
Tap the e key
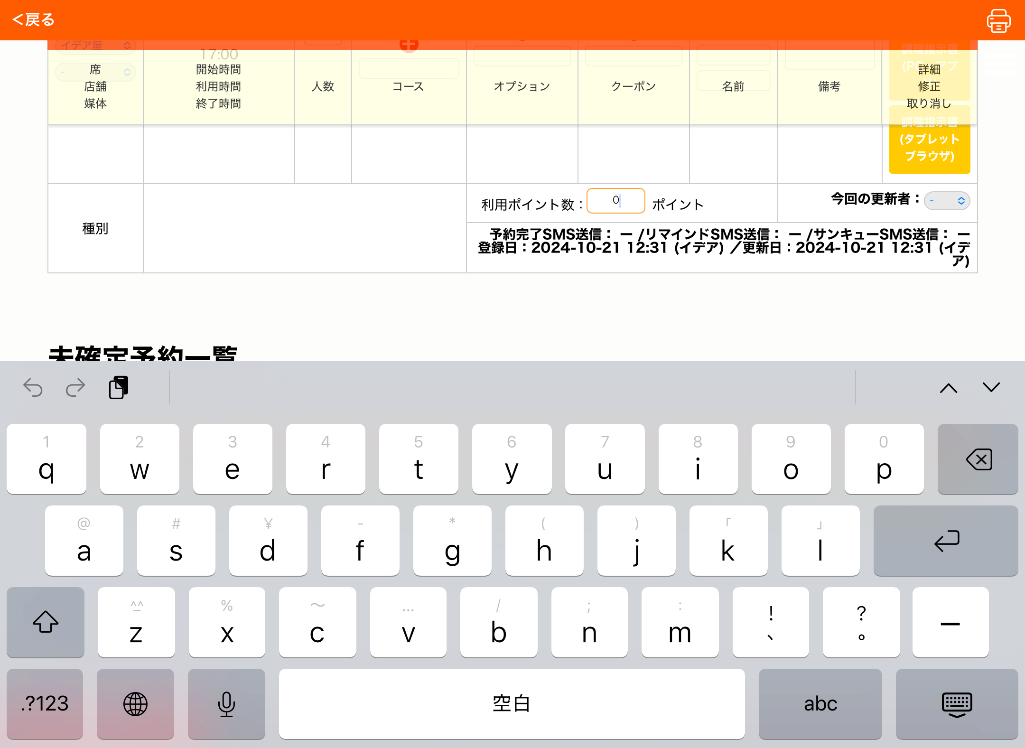coord(233,459)
